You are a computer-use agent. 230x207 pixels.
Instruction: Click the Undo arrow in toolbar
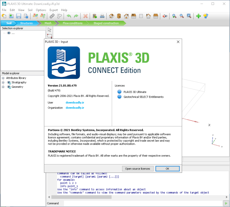click(69, 16)
